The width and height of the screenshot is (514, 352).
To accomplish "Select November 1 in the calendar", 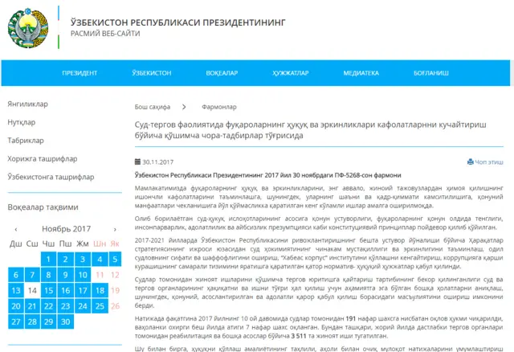I will [48, 259].
